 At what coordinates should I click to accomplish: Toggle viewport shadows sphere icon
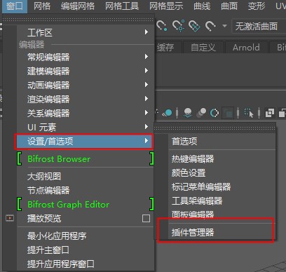188,113
